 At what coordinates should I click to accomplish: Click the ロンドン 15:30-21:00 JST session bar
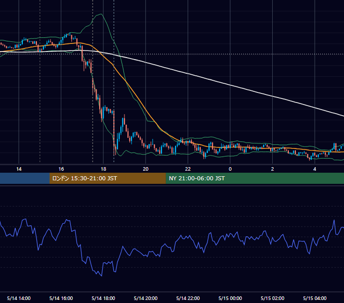click(x=107, y=178)
